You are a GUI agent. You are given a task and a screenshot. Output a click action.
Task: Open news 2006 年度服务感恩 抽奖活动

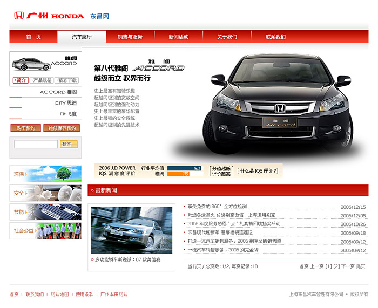point(234,224)
